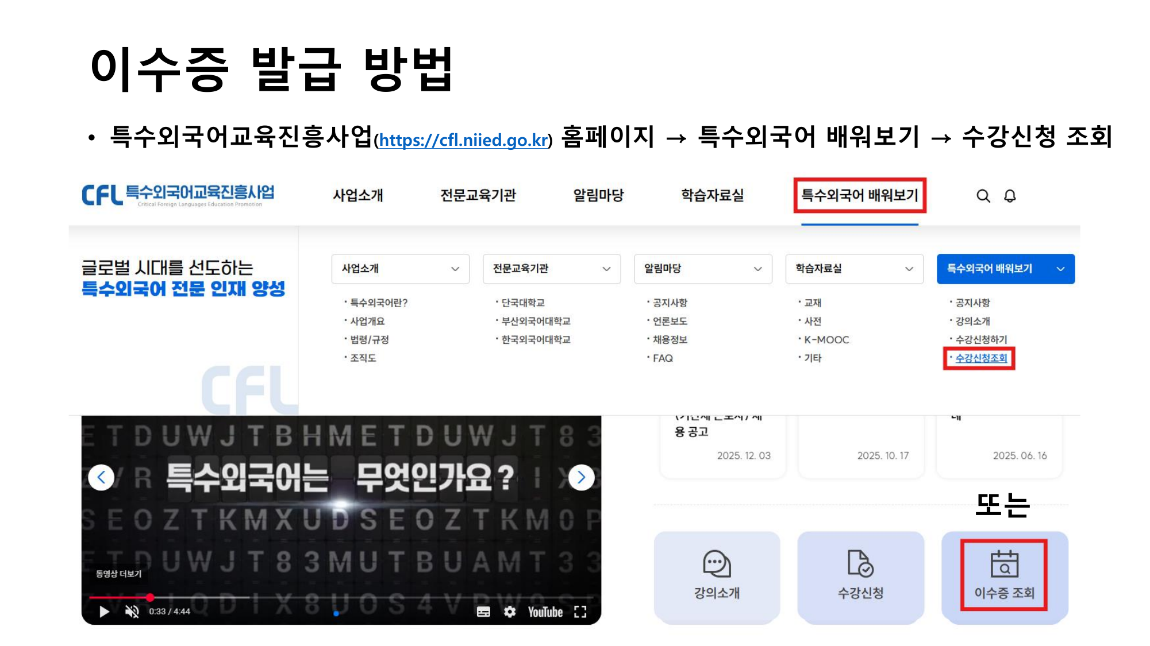Viewport: 1150px width, 646px height.
Task: Open 강의소개 shortcut card
Action: (717, 577)
